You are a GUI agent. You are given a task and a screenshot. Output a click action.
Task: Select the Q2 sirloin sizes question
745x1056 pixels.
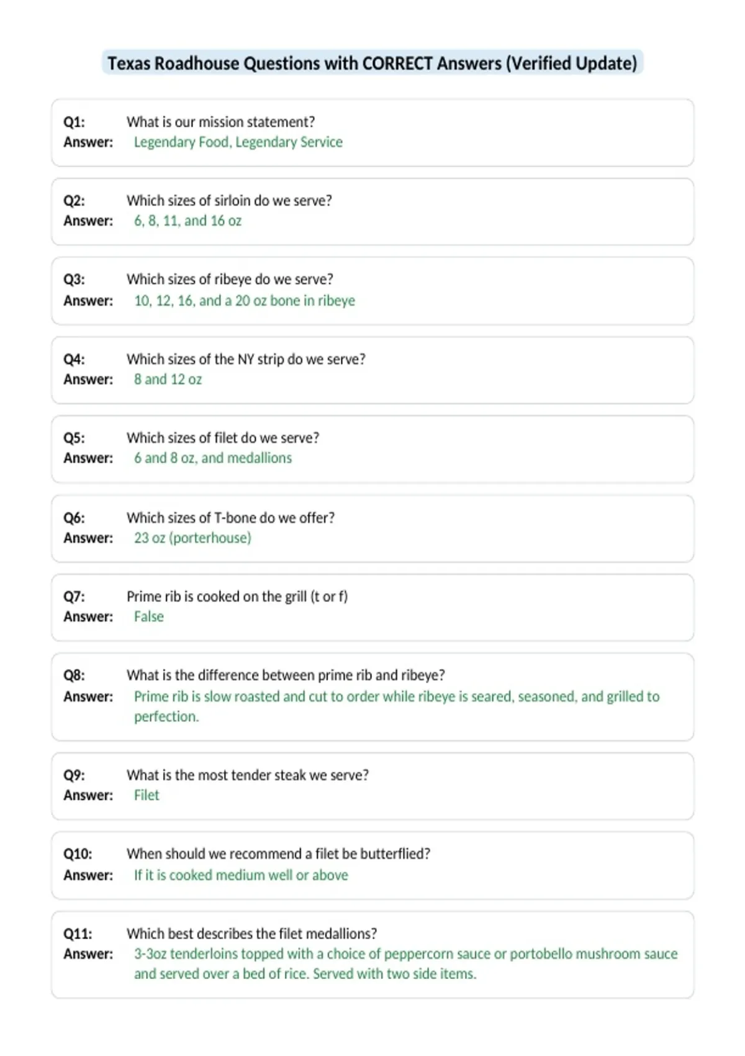tap(229, 201)
